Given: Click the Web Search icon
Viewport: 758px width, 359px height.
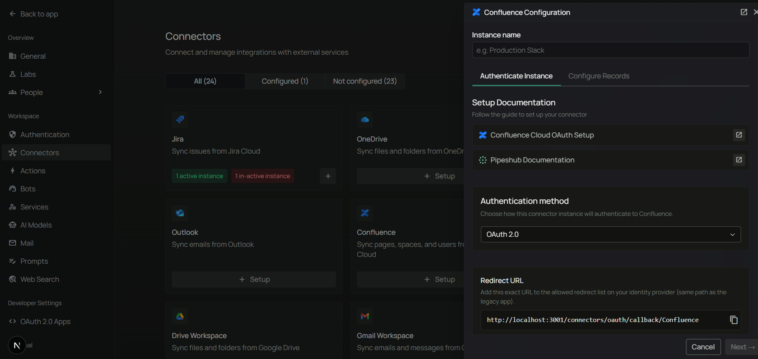Looking at the screenshot, I should (12, 279).
